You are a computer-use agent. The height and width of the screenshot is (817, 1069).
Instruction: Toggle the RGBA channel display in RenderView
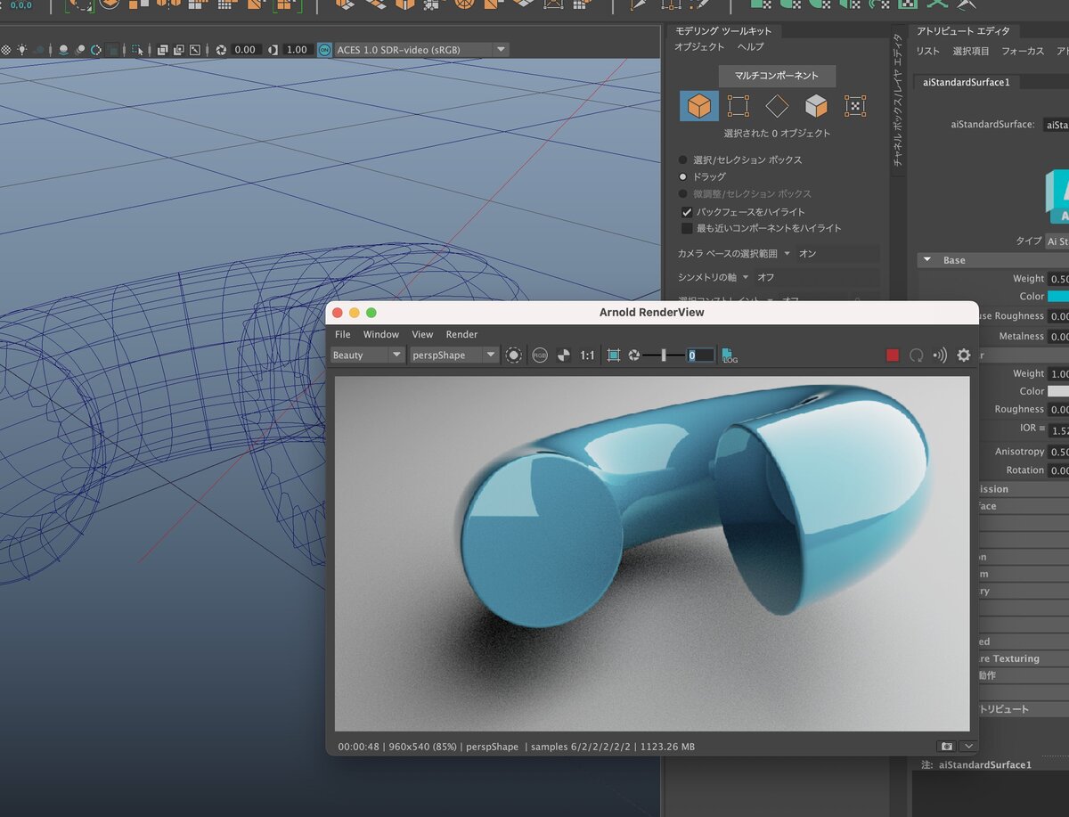coord(539,355)
